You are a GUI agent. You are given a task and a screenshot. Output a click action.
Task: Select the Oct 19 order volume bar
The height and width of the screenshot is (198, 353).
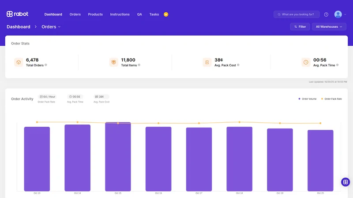(x=280, y=160)
